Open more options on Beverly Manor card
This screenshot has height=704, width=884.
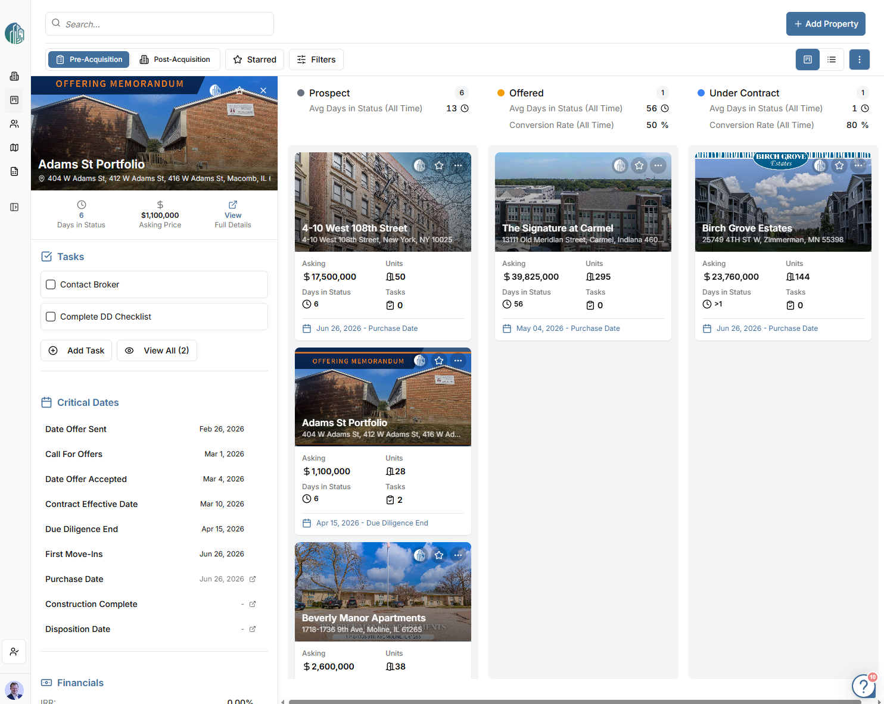458,555
